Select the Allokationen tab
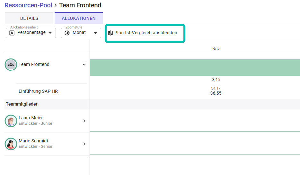300x175 pixels. pos(79,18)
